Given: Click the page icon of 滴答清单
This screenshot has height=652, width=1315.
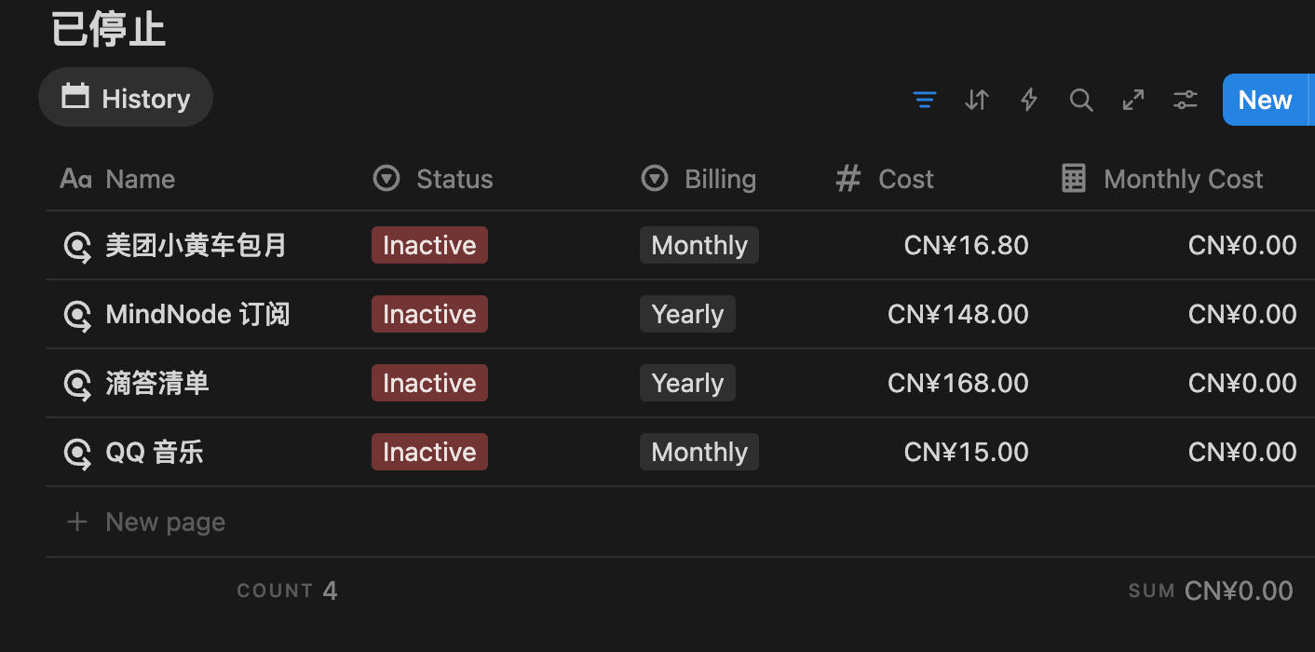Looking at the screenshot, I should click(76, 384).
